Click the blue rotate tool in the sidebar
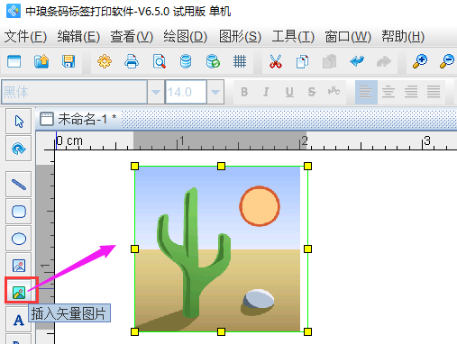The image size is (457, 344). (19, 149)
